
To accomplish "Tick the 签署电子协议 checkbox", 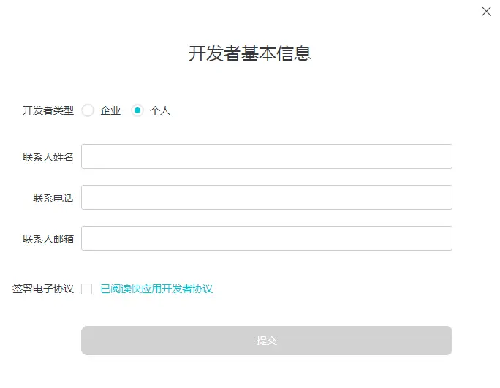I will (87, 289).
